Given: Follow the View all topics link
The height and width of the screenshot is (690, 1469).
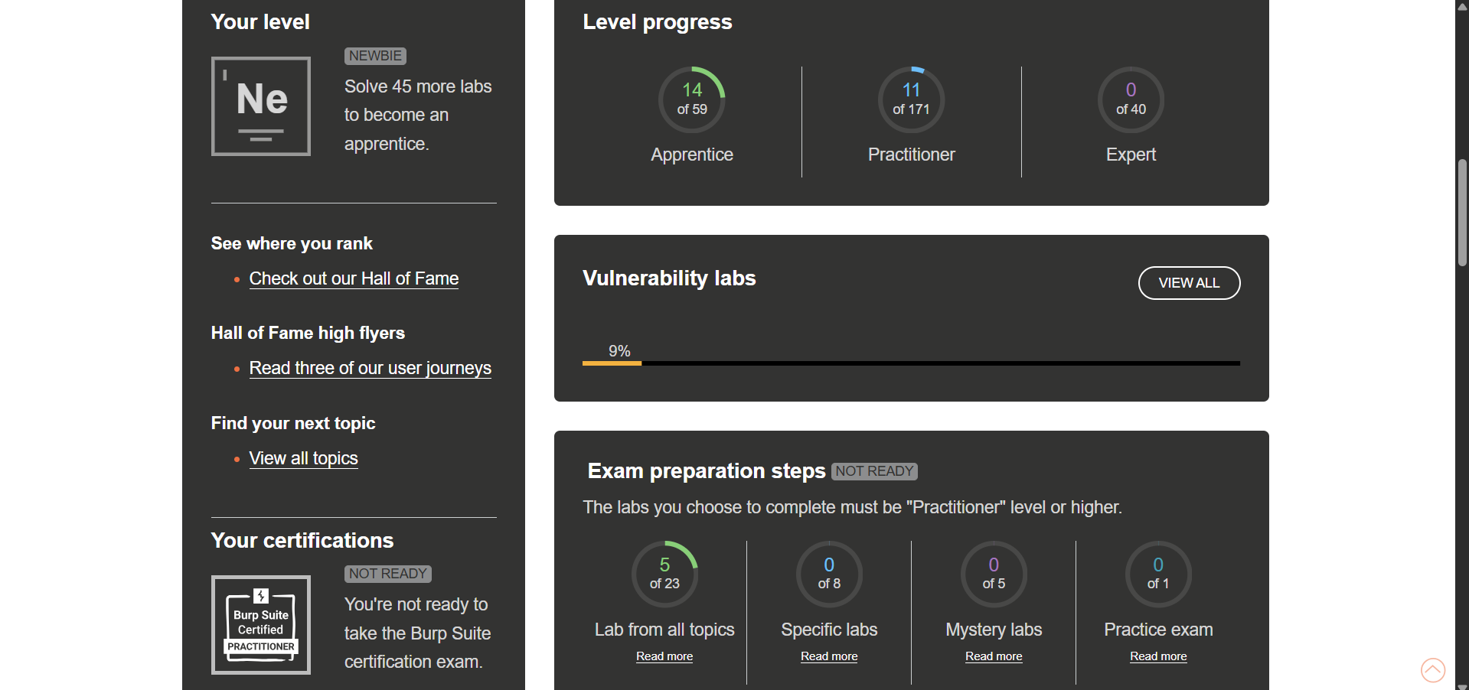Looking at the screenshot, I should coord(303,458).
